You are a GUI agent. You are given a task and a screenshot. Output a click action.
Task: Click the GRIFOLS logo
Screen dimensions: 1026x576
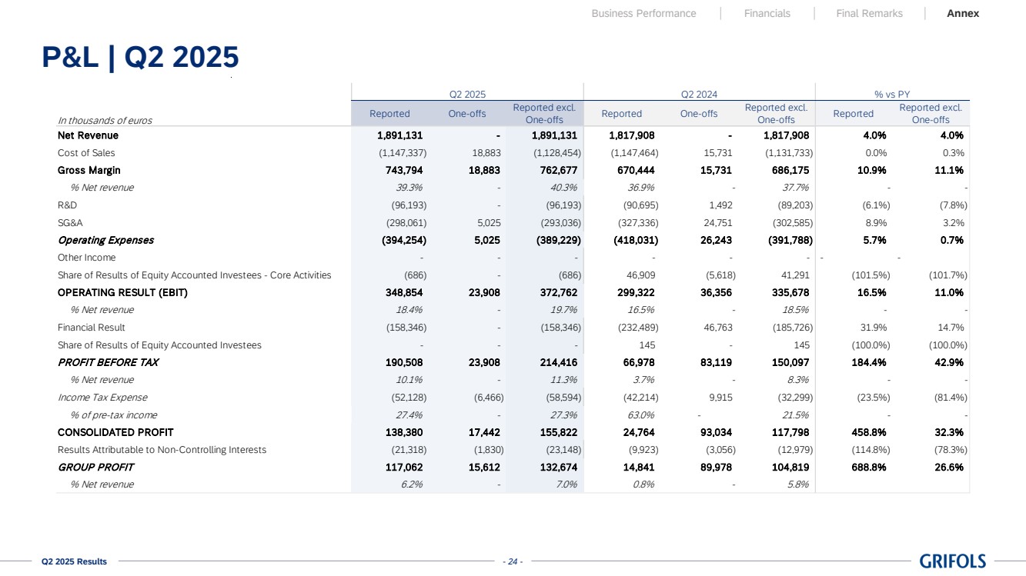pyautogui.click(x=952, y=561)
